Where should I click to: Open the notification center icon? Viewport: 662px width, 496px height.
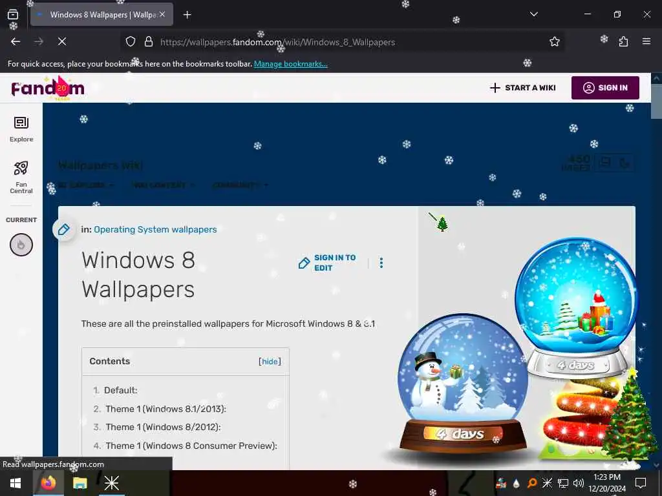641,483
